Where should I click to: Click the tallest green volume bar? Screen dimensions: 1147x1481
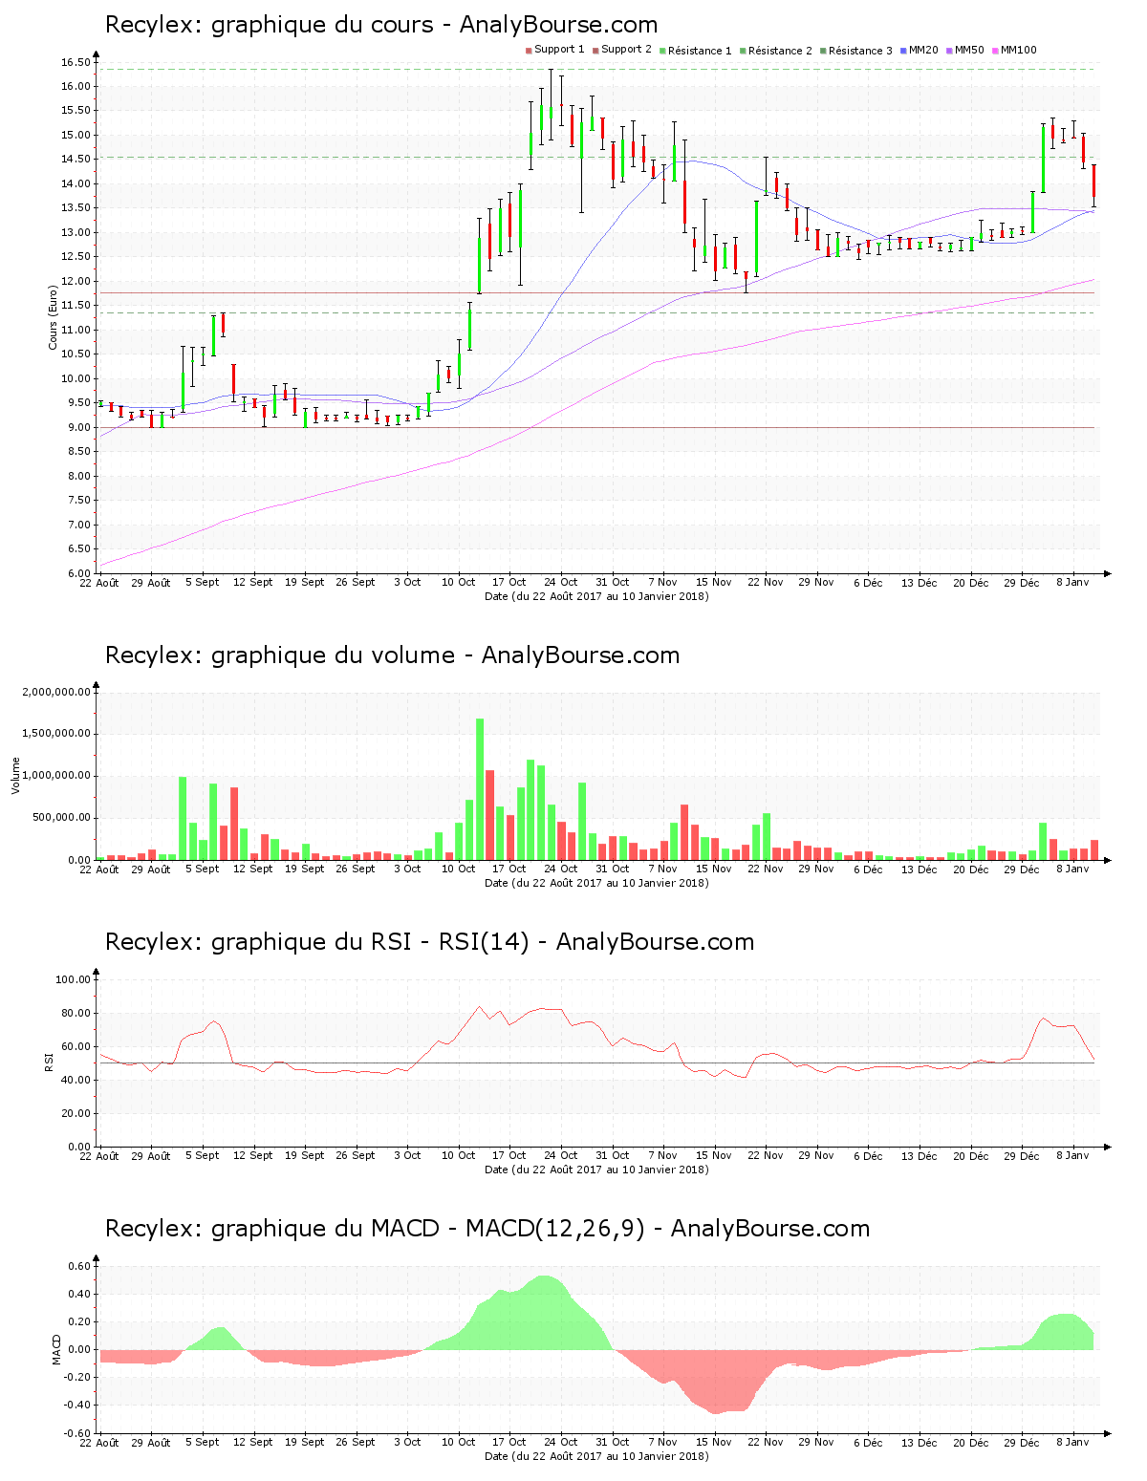click(x=480, y=789)
